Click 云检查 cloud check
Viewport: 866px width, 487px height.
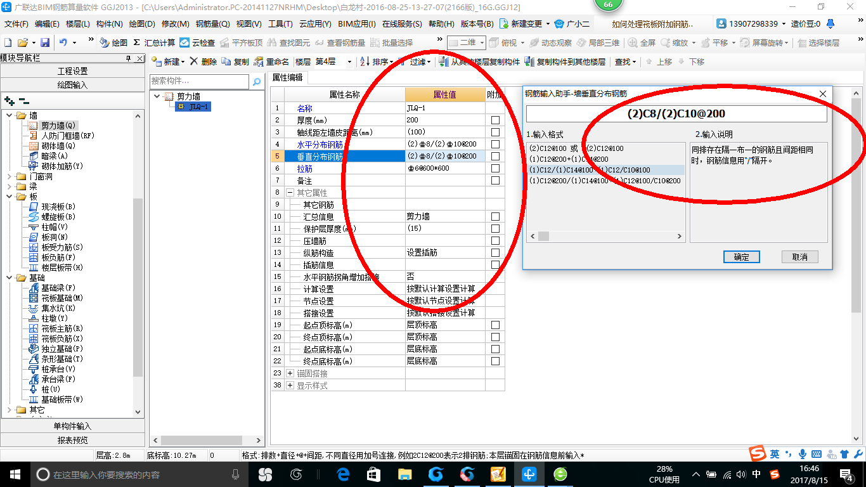197,42
